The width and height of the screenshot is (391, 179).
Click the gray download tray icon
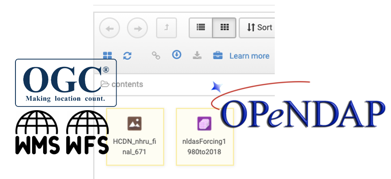197,56
